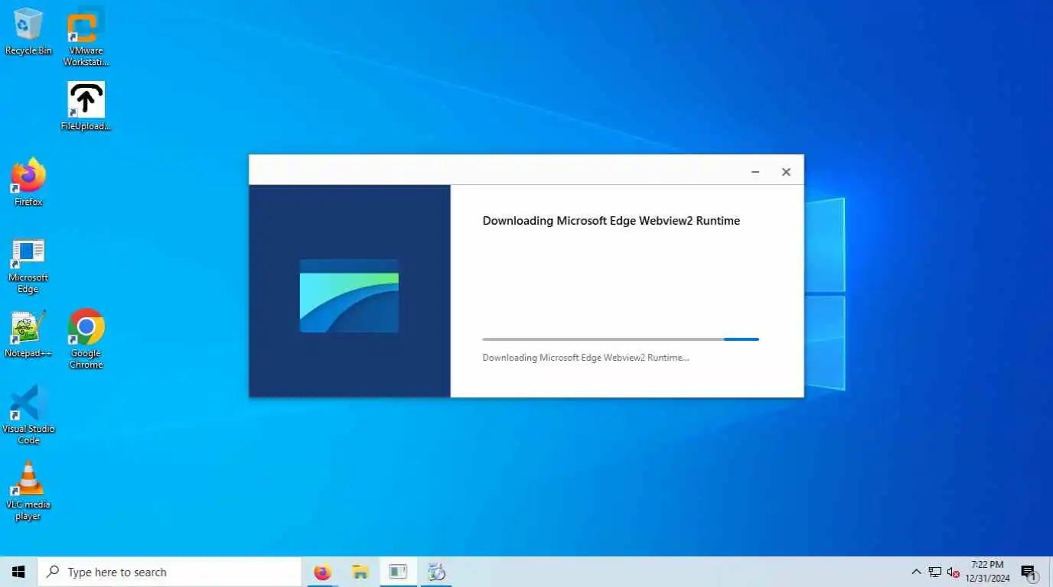Select the Firefox desktop shortcut
This screenshot has width=1053, height=587.
pyautogui.click(x=28, y=182)
